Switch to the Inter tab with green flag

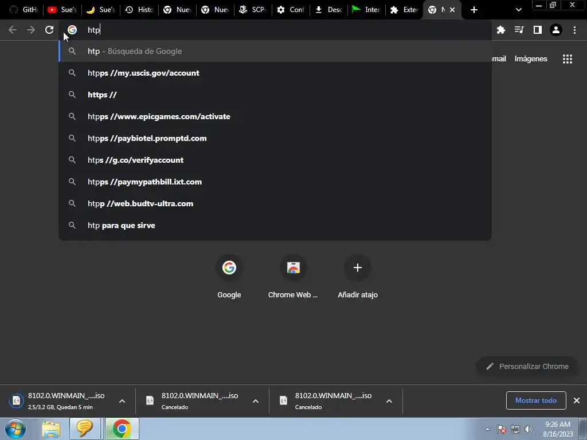coord(366,10)
